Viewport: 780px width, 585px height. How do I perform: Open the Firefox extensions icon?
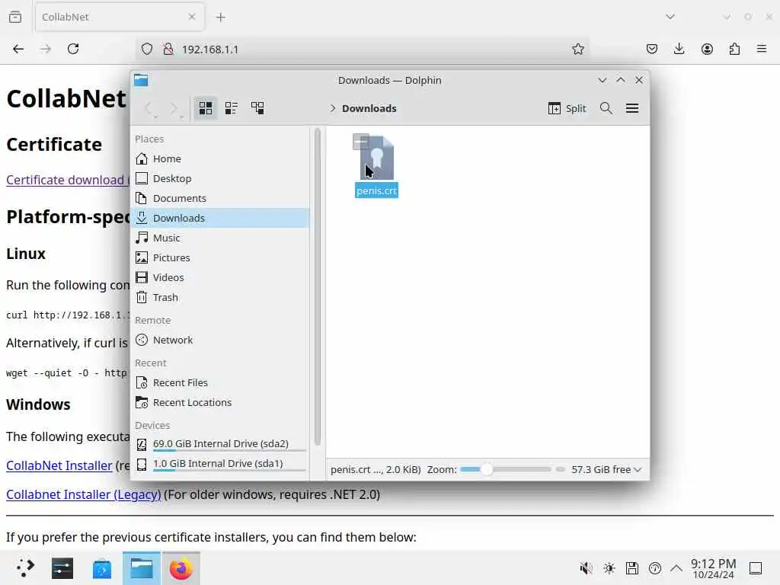(x=734, y=49)
